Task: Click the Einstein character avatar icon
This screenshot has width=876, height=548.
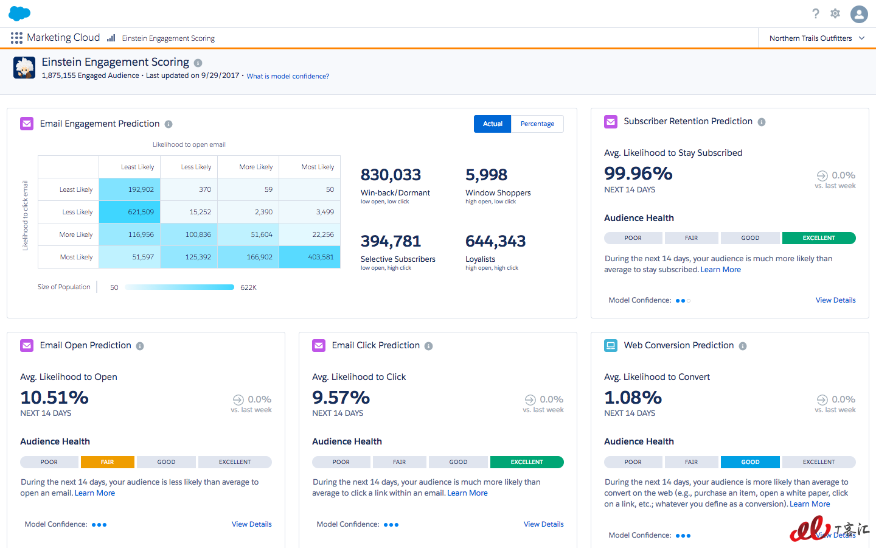Action: [24, 68]
